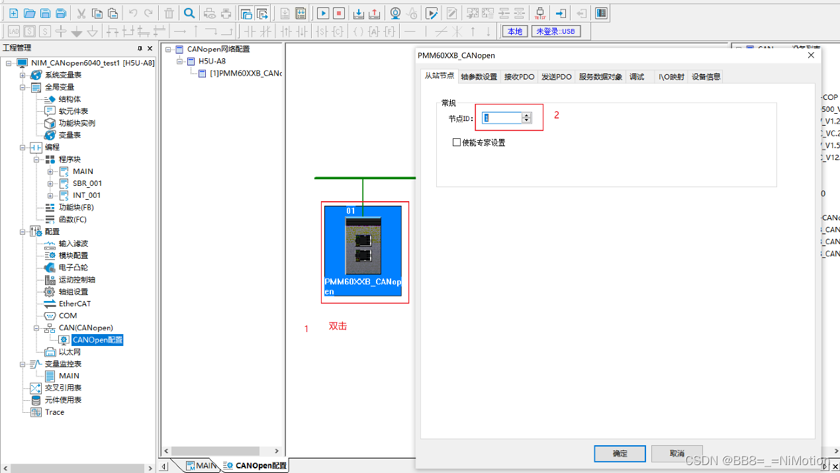
Task: Collapse the 变量监控表 tree node
Action: 23,364
